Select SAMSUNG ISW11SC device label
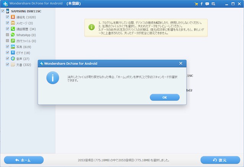Viewport: 244px width, 167px height. coord(26,11)
